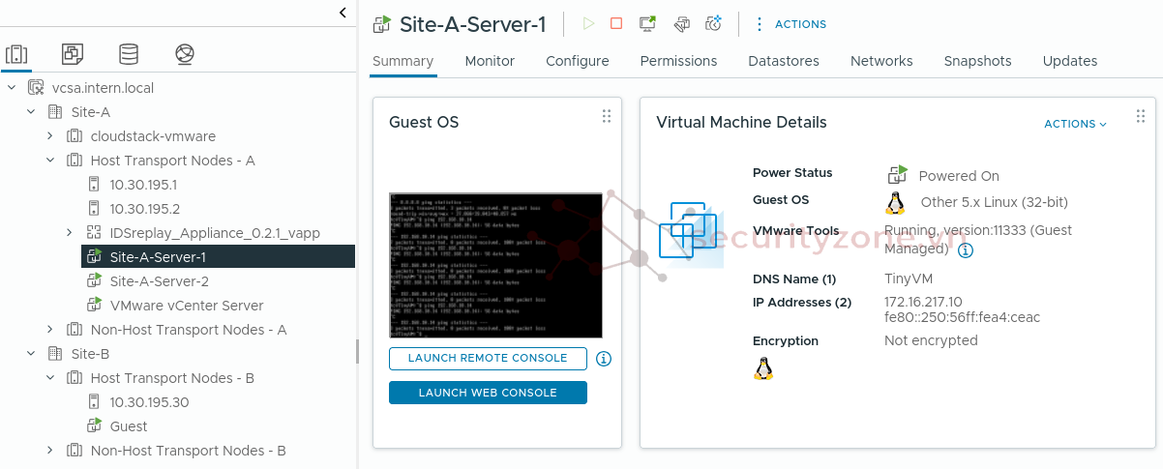
Task: Click info icon beside Launch Remote Console
Action: [604, 359]
